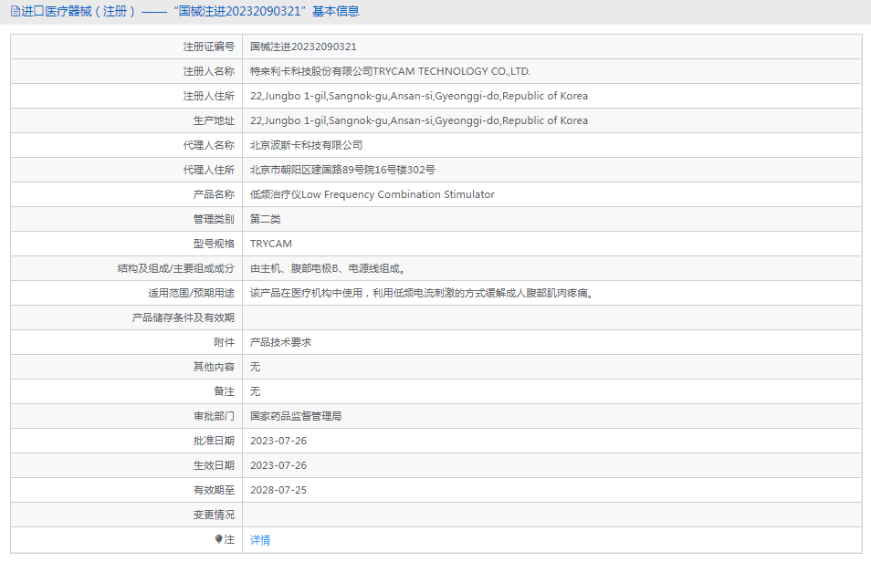Click the 管理类别 label
This screenshot has width=871, height=562.
[x=214, y=219]
